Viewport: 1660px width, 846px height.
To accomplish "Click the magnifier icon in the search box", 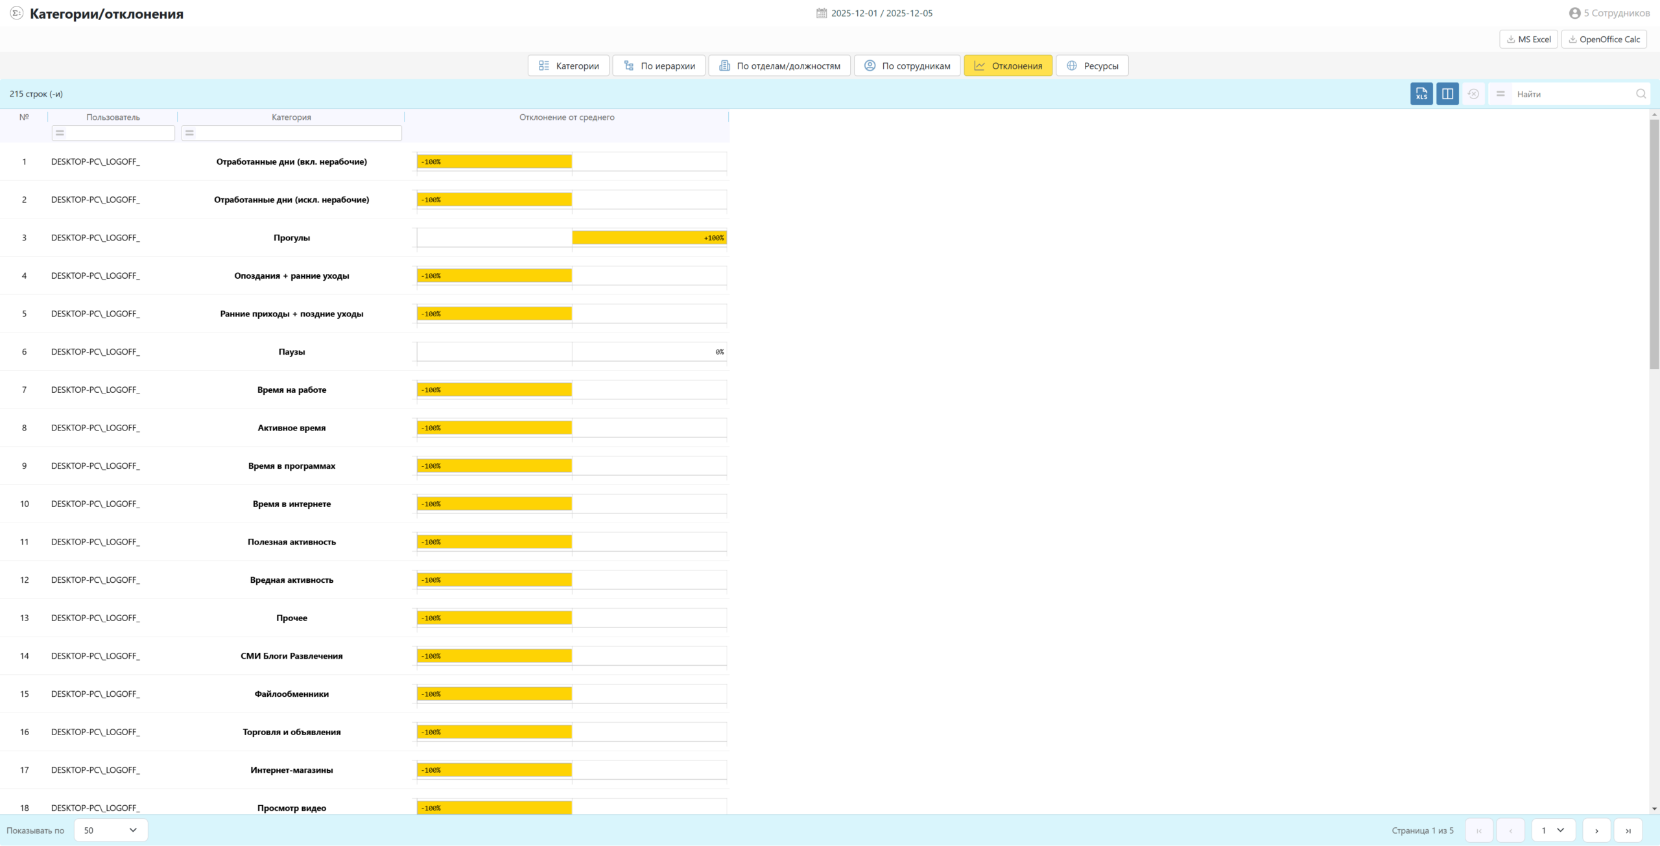I will [x=1641, y=94].
